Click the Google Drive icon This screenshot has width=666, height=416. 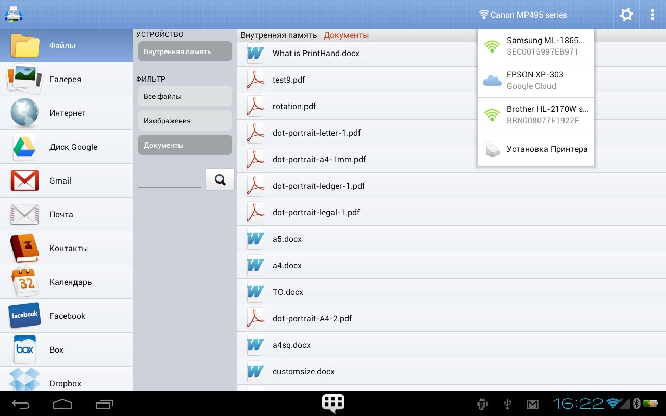pyautogui.click(x=24, y=147)
